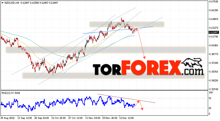The image size is (220, 121).
Task: Click the RSI scale value 70
Action: [x=210, y=98]
